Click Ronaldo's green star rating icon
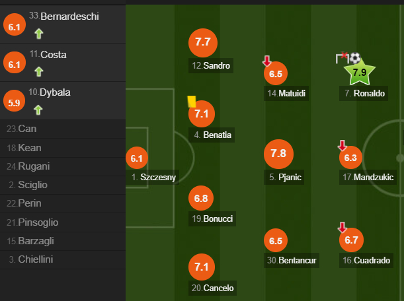404x301 pixels. (360, 73)
